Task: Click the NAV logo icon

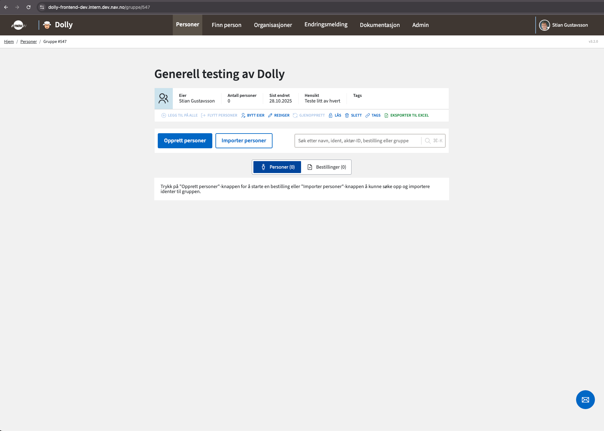Action: point(19,25)
